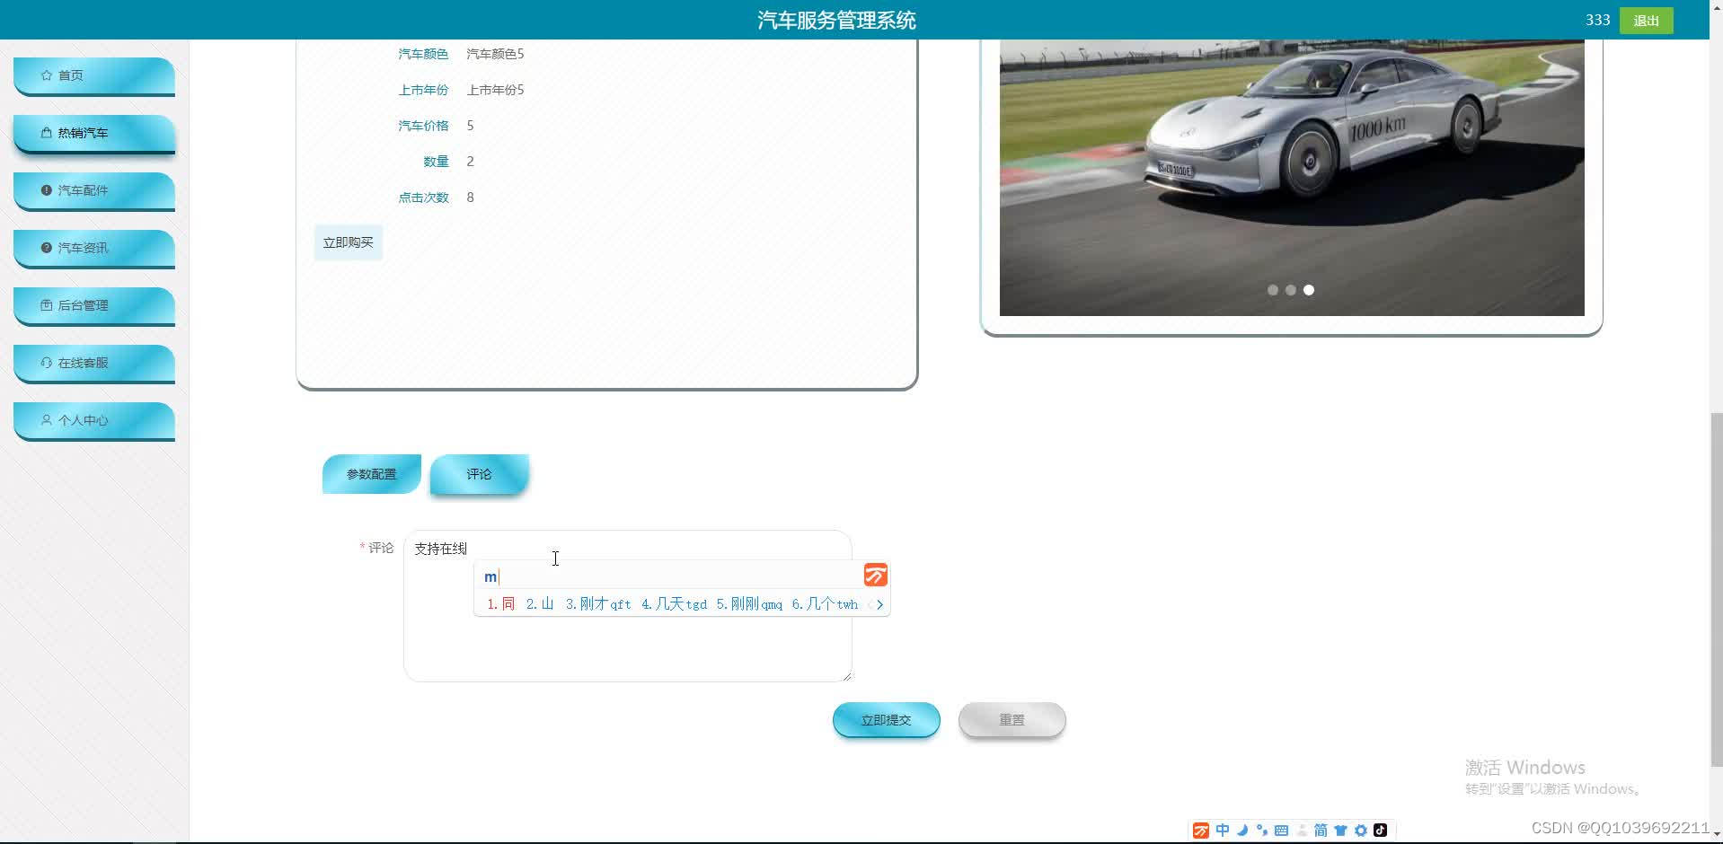Switch to the 参数配置 tab
The height and width of the screenshot is (844, 1723).
[372, 474]
